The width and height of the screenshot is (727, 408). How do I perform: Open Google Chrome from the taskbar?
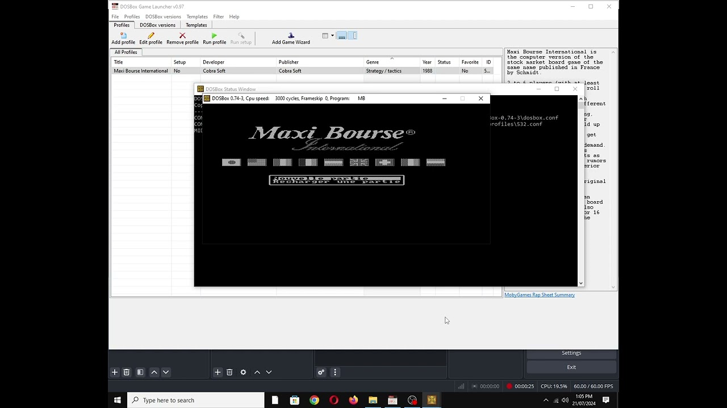[x=314, y=400]
